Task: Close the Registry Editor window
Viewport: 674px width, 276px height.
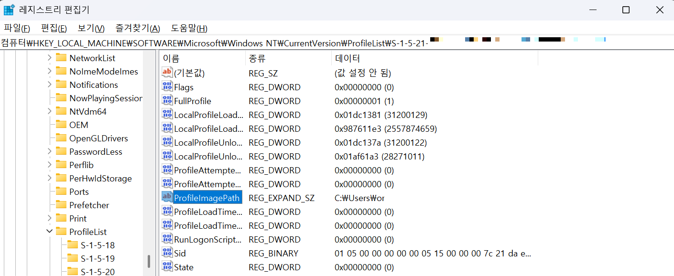Action: pyautogui.click(x=659, y=10)
